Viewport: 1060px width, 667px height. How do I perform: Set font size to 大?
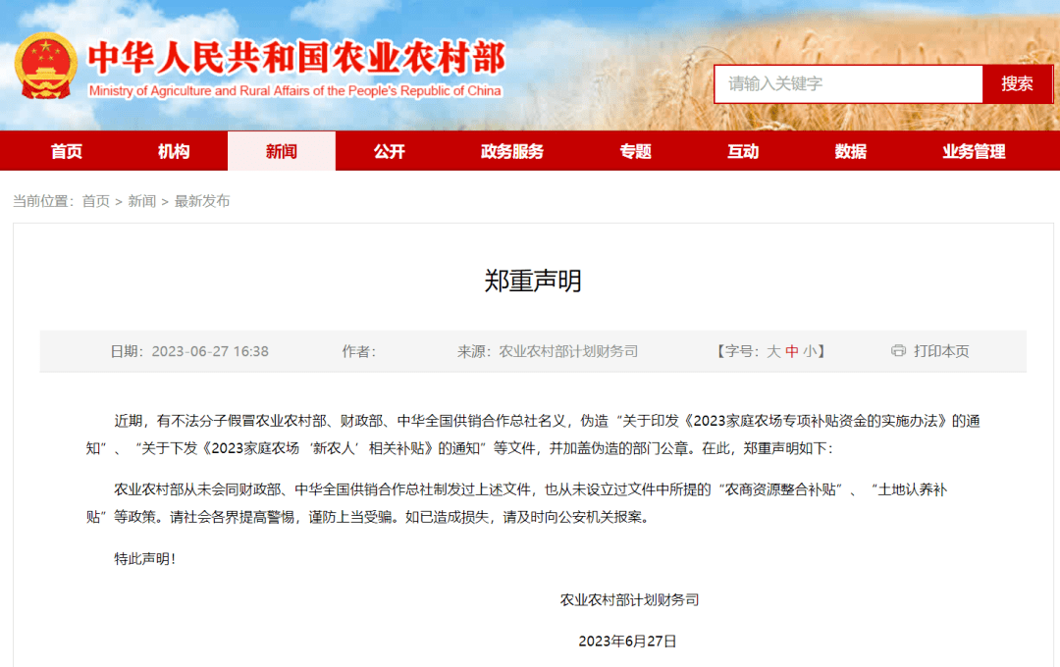pyautogui.click(x=773, y=351)
